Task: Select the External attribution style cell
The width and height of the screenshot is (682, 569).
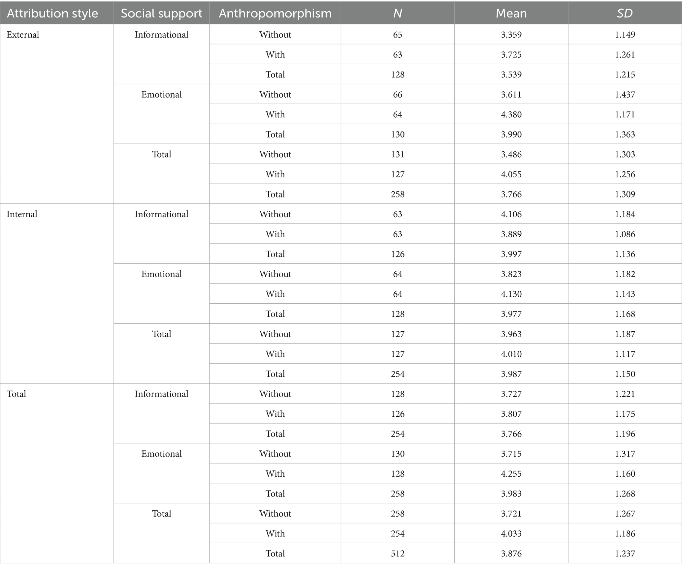Action: [x=23, y=35]
